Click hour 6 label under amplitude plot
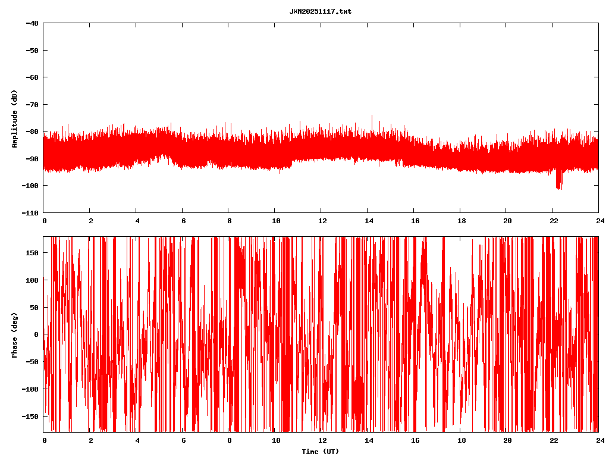Screen dimensions: 609x457 pyautogui.click(x=183, y=221)
